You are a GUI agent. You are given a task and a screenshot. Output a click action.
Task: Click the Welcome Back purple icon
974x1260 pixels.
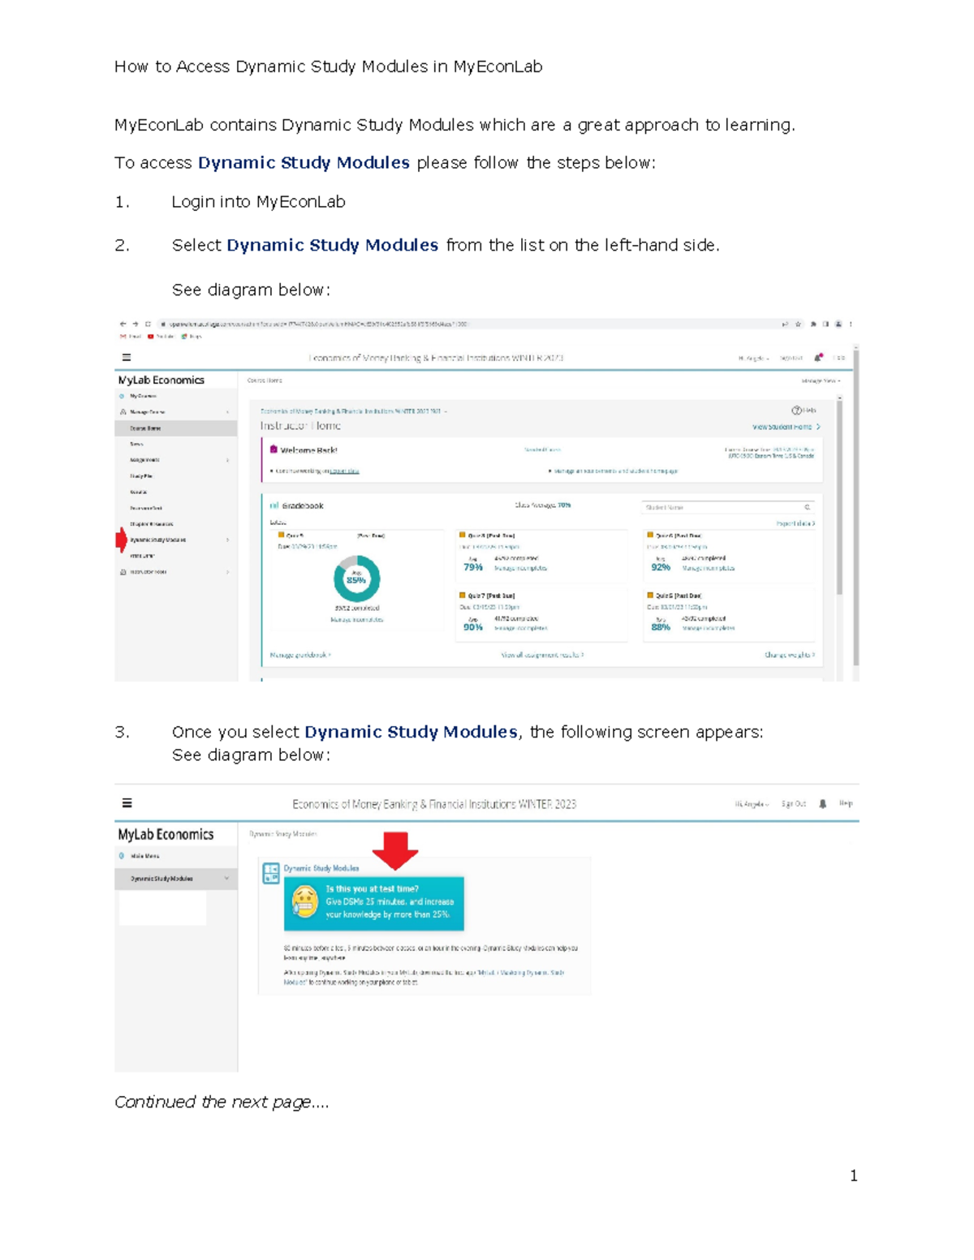pyautogui.click(x=274, y=449)
